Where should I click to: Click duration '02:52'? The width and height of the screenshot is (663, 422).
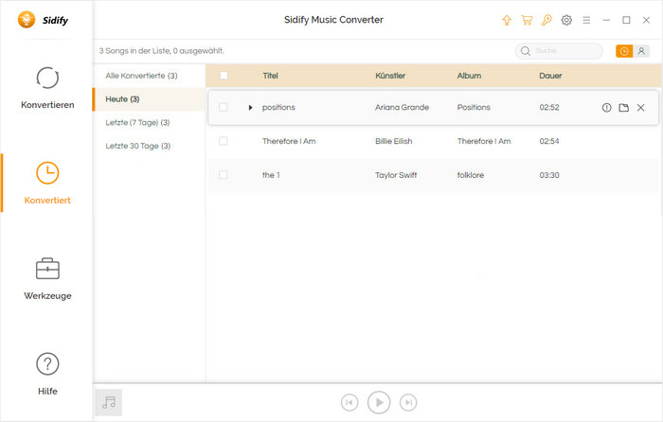(548, 107)
